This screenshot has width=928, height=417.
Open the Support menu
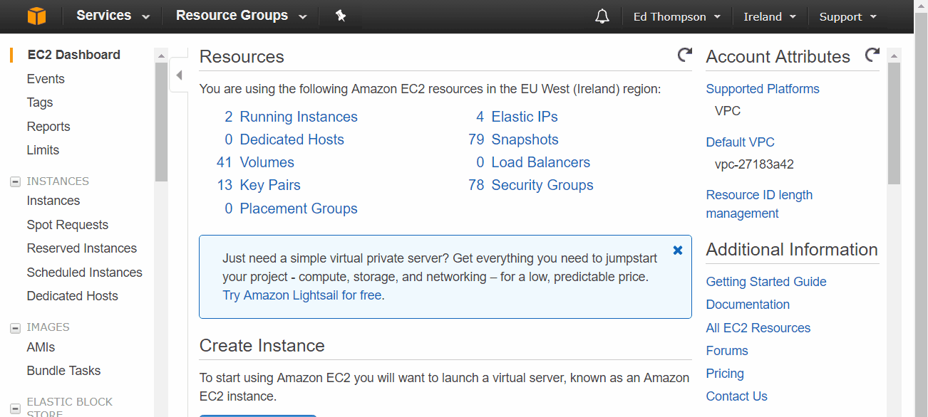pyautogui.click(x=847, y=16)
